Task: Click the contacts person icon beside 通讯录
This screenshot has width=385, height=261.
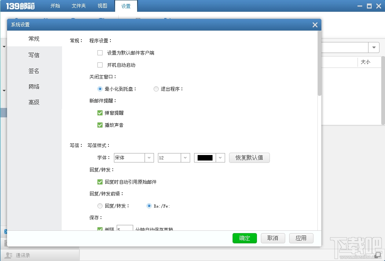Action: [9, 255]
